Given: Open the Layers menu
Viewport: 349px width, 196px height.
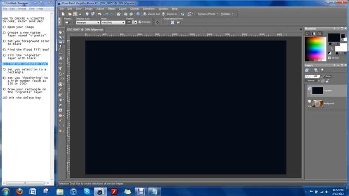Looking at the screenshot, I should pyautogui.click(x=123, y=9).
